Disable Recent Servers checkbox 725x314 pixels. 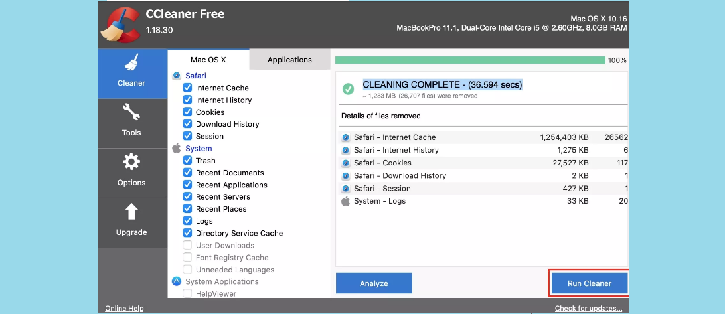pos(187,196)
